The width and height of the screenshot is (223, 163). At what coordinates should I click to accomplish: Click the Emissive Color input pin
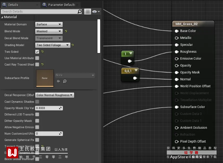tap(177, 59)
